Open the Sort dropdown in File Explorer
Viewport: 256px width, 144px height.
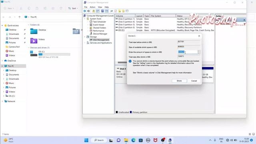pos(73,8)
